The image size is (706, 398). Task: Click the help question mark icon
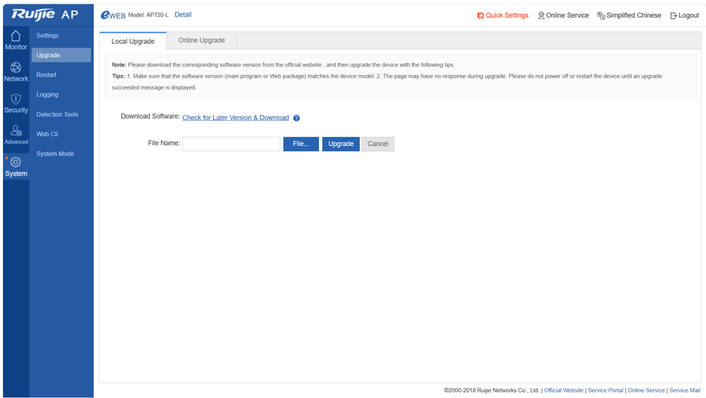coord(296,118)
